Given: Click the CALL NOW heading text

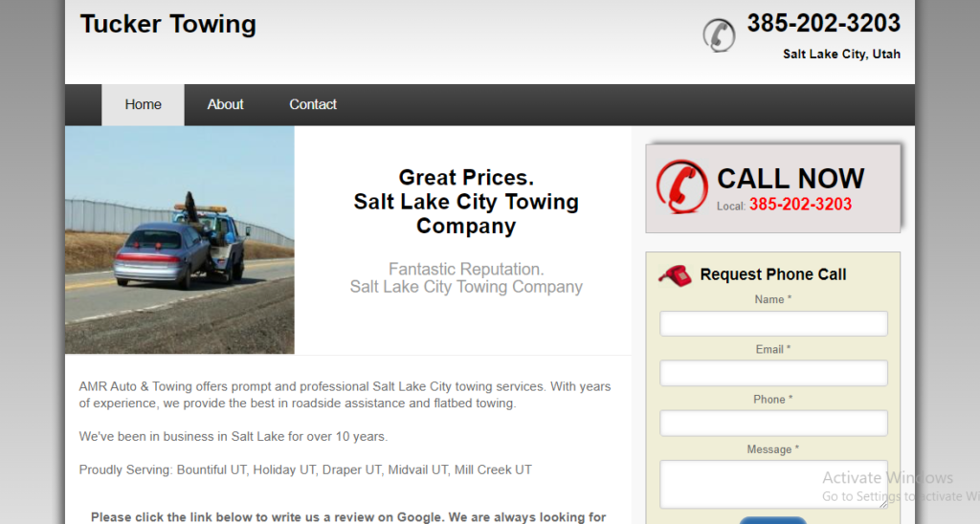Looking at the screenshot, I should click(x=791, y=179).
